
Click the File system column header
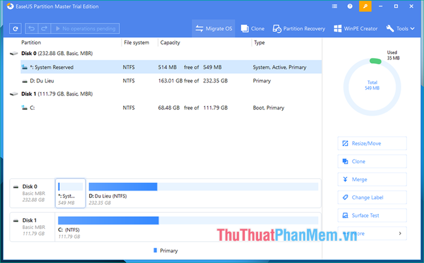pos(136,42)
